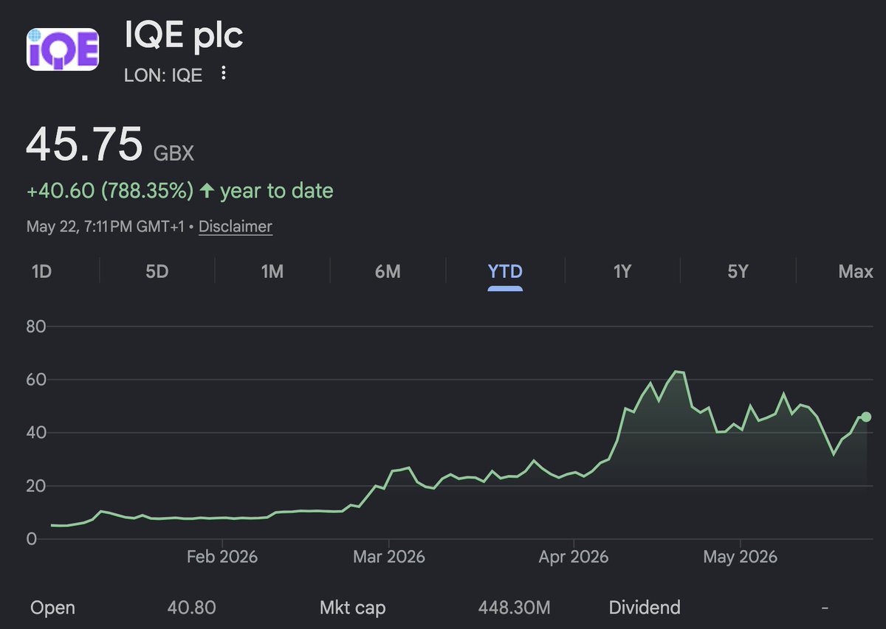Switch to the Max chart range
886x629 pixels.
[856, 271]
